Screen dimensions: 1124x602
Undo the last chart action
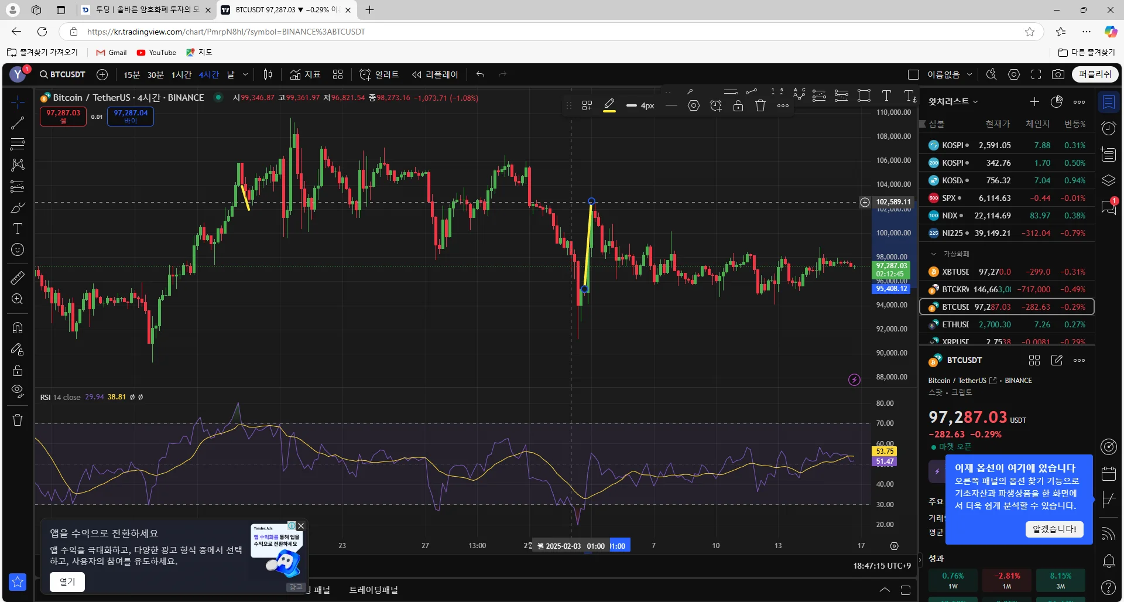pyautogui.click(x=481, y=74)
